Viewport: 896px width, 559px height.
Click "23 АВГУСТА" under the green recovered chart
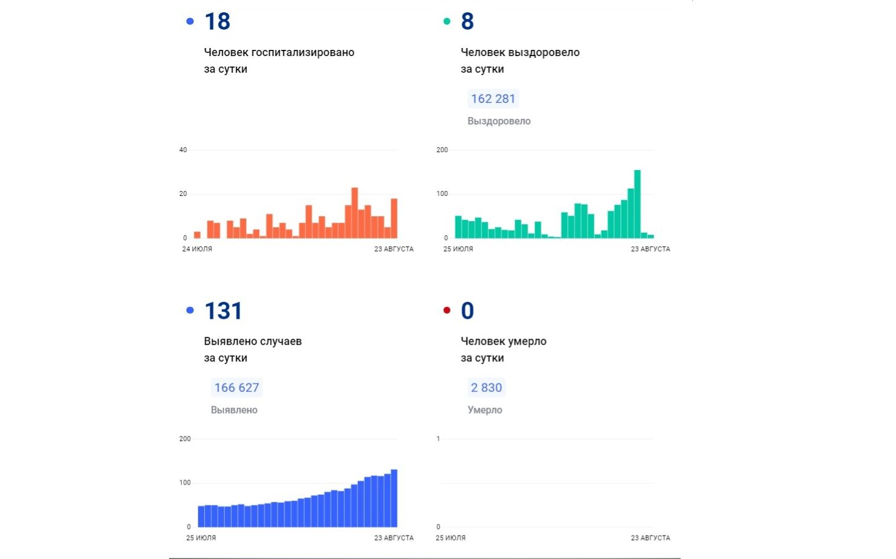point(650,249)
